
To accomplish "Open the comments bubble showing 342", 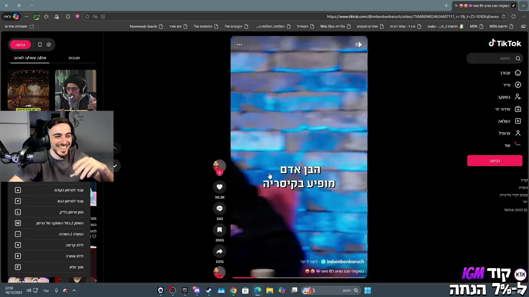I will tap(219, 208).
